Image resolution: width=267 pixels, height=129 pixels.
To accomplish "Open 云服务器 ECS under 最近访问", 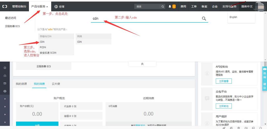I will point(12,26).
